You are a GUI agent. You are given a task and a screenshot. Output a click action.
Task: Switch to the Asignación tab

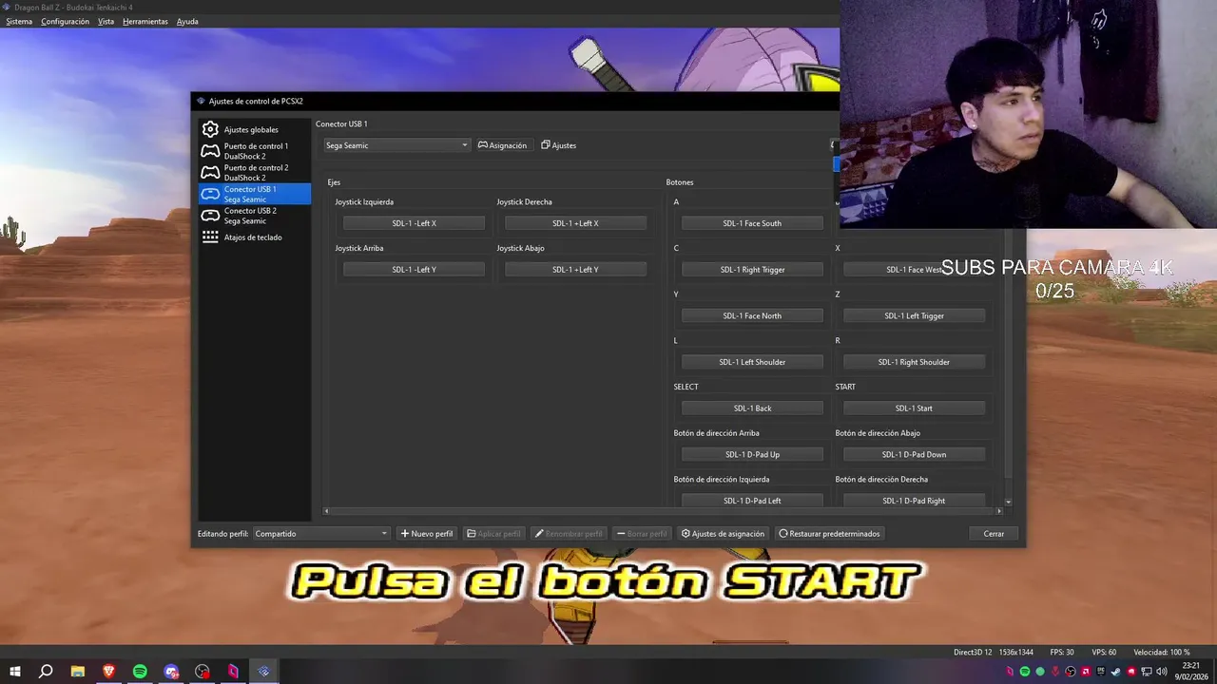click(502, 145)
